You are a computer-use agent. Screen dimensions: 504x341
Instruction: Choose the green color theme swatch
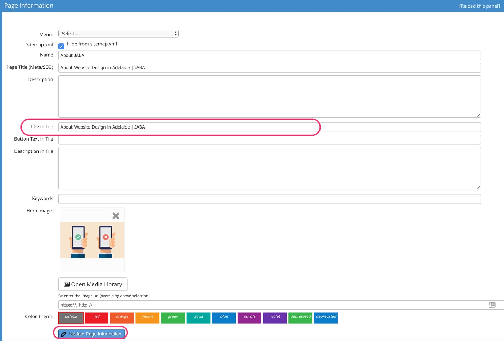pyautogui.click(x=173, y=318)
